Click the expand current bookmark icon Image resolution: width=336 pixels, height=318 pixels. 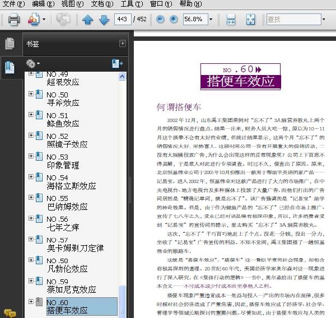[118, 64]
